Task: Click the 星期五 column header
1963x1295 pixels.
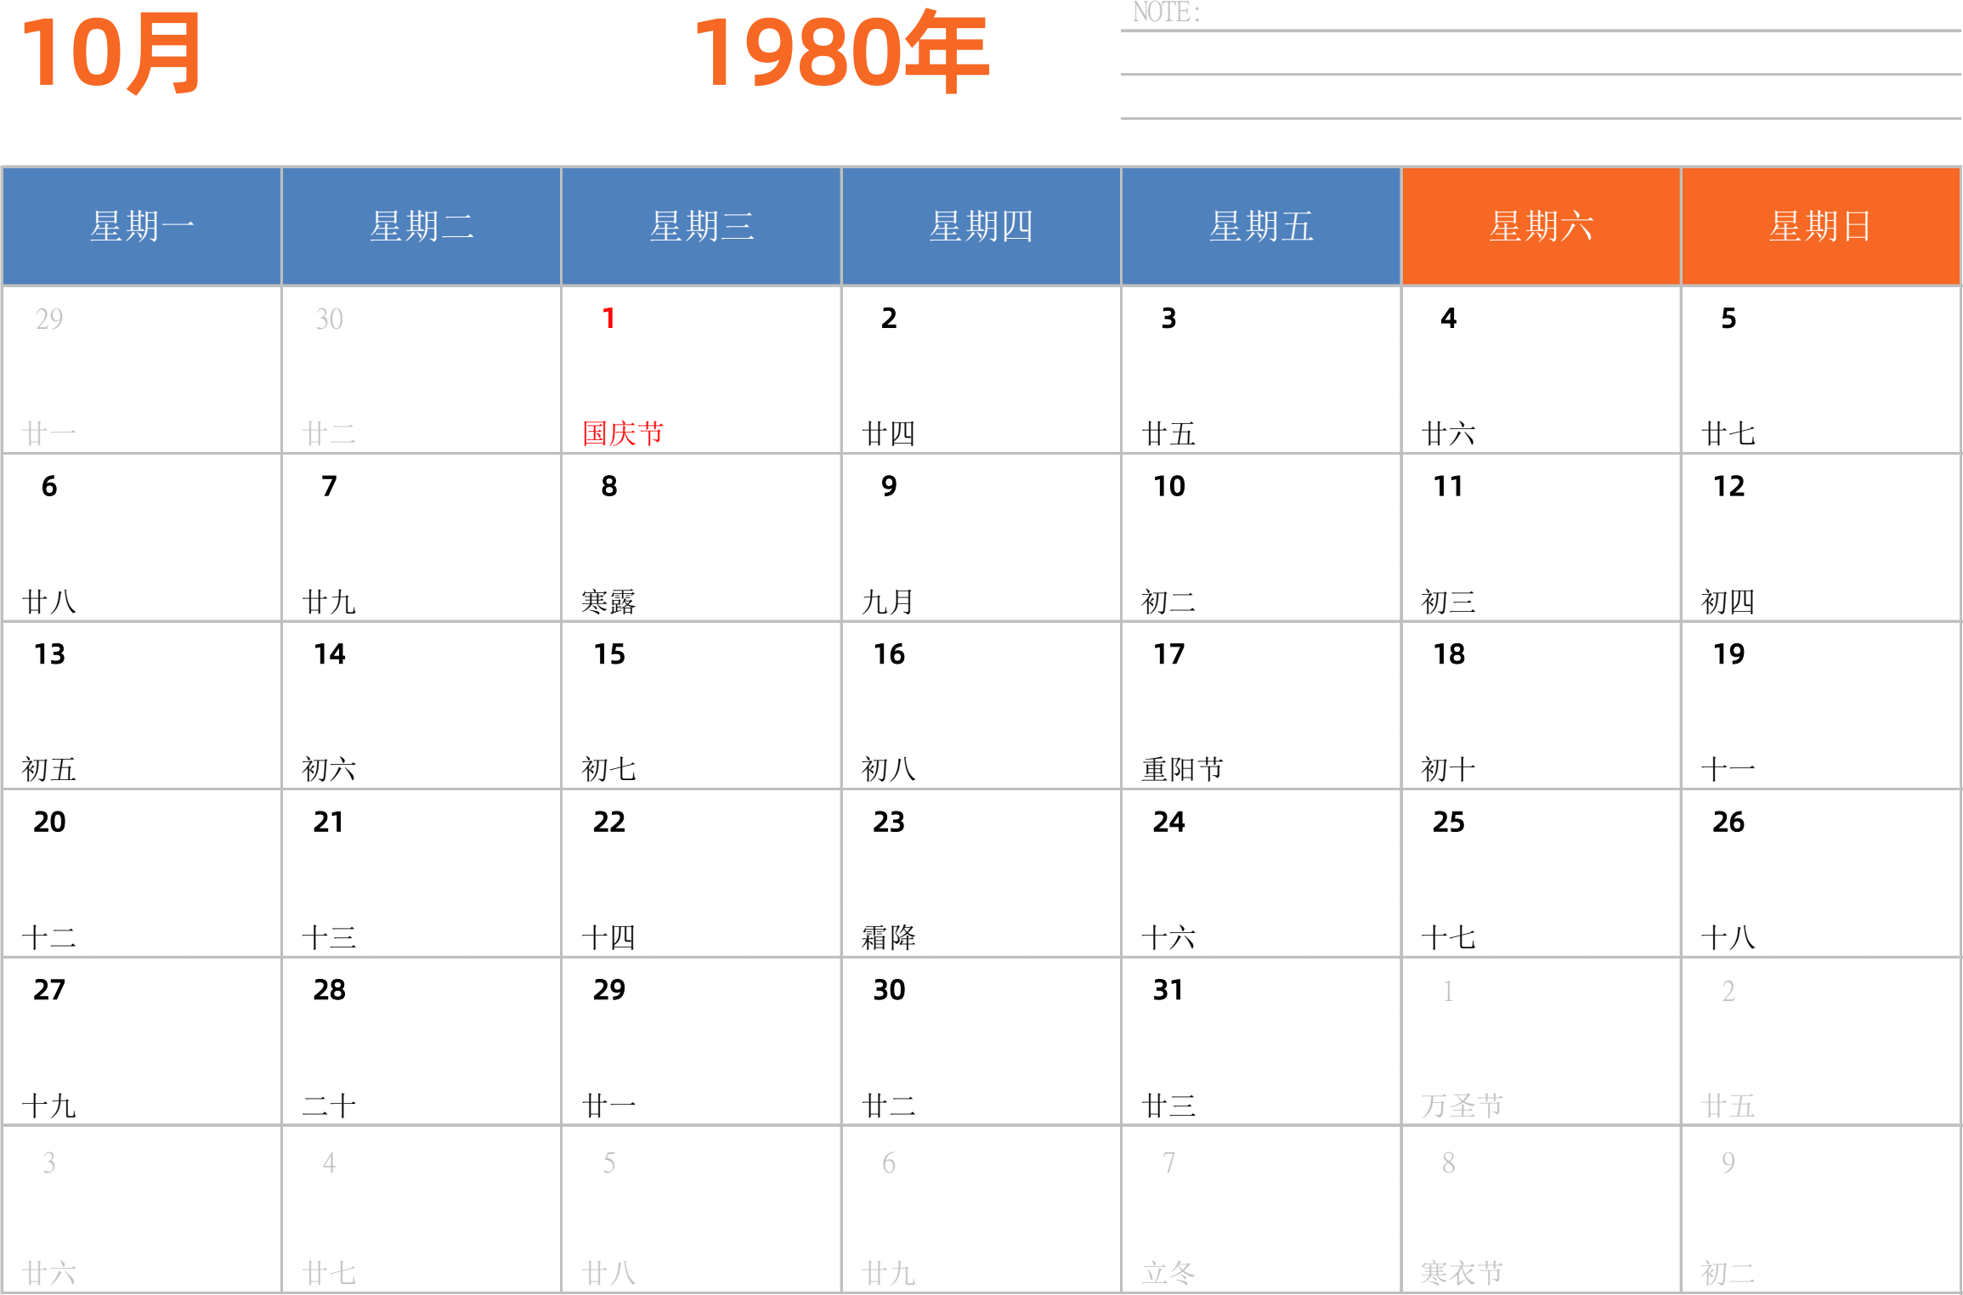Action: tap(1261, 226)
